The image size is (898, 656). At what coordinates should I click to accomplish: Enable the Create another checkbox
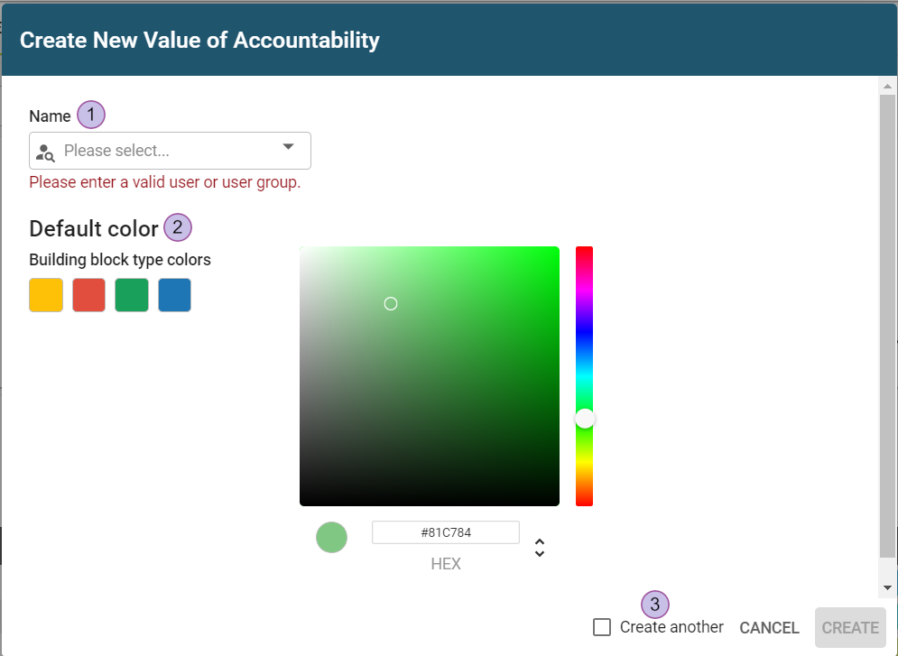(x=602, y=627)
